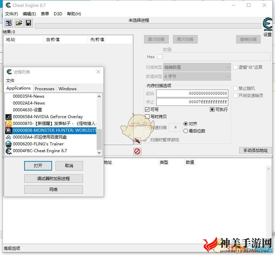Screen dimensions: 275x255
Task: Click the address table scrollbar up arrow
Action: point(269,169)
